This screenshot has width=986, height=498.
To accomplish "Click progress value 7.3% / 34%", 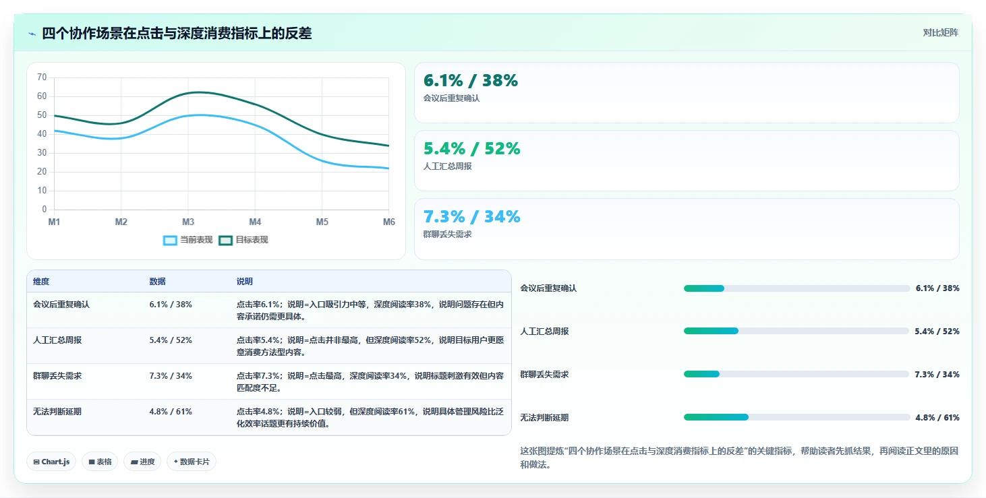I will pyautogui.click(x=937, y=375).
